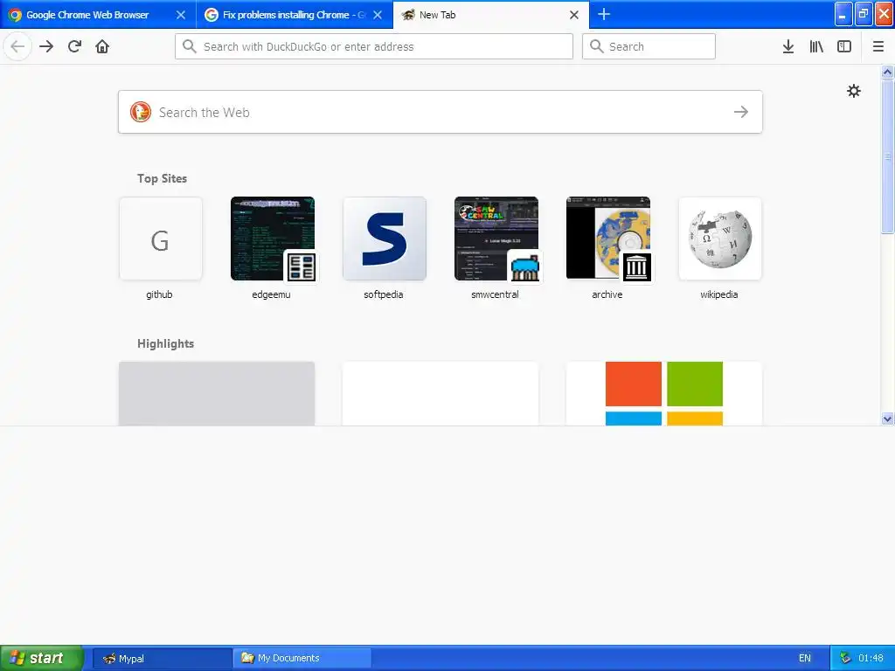Open the home page via house icon
895x671 pixels.
102,46
